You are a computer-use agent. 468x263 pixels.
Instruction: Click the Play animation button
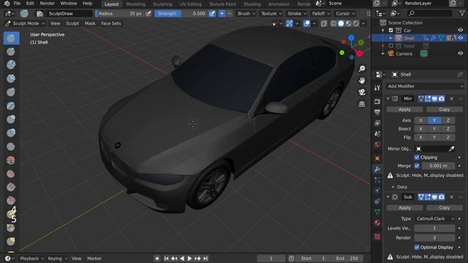(189, 259)
